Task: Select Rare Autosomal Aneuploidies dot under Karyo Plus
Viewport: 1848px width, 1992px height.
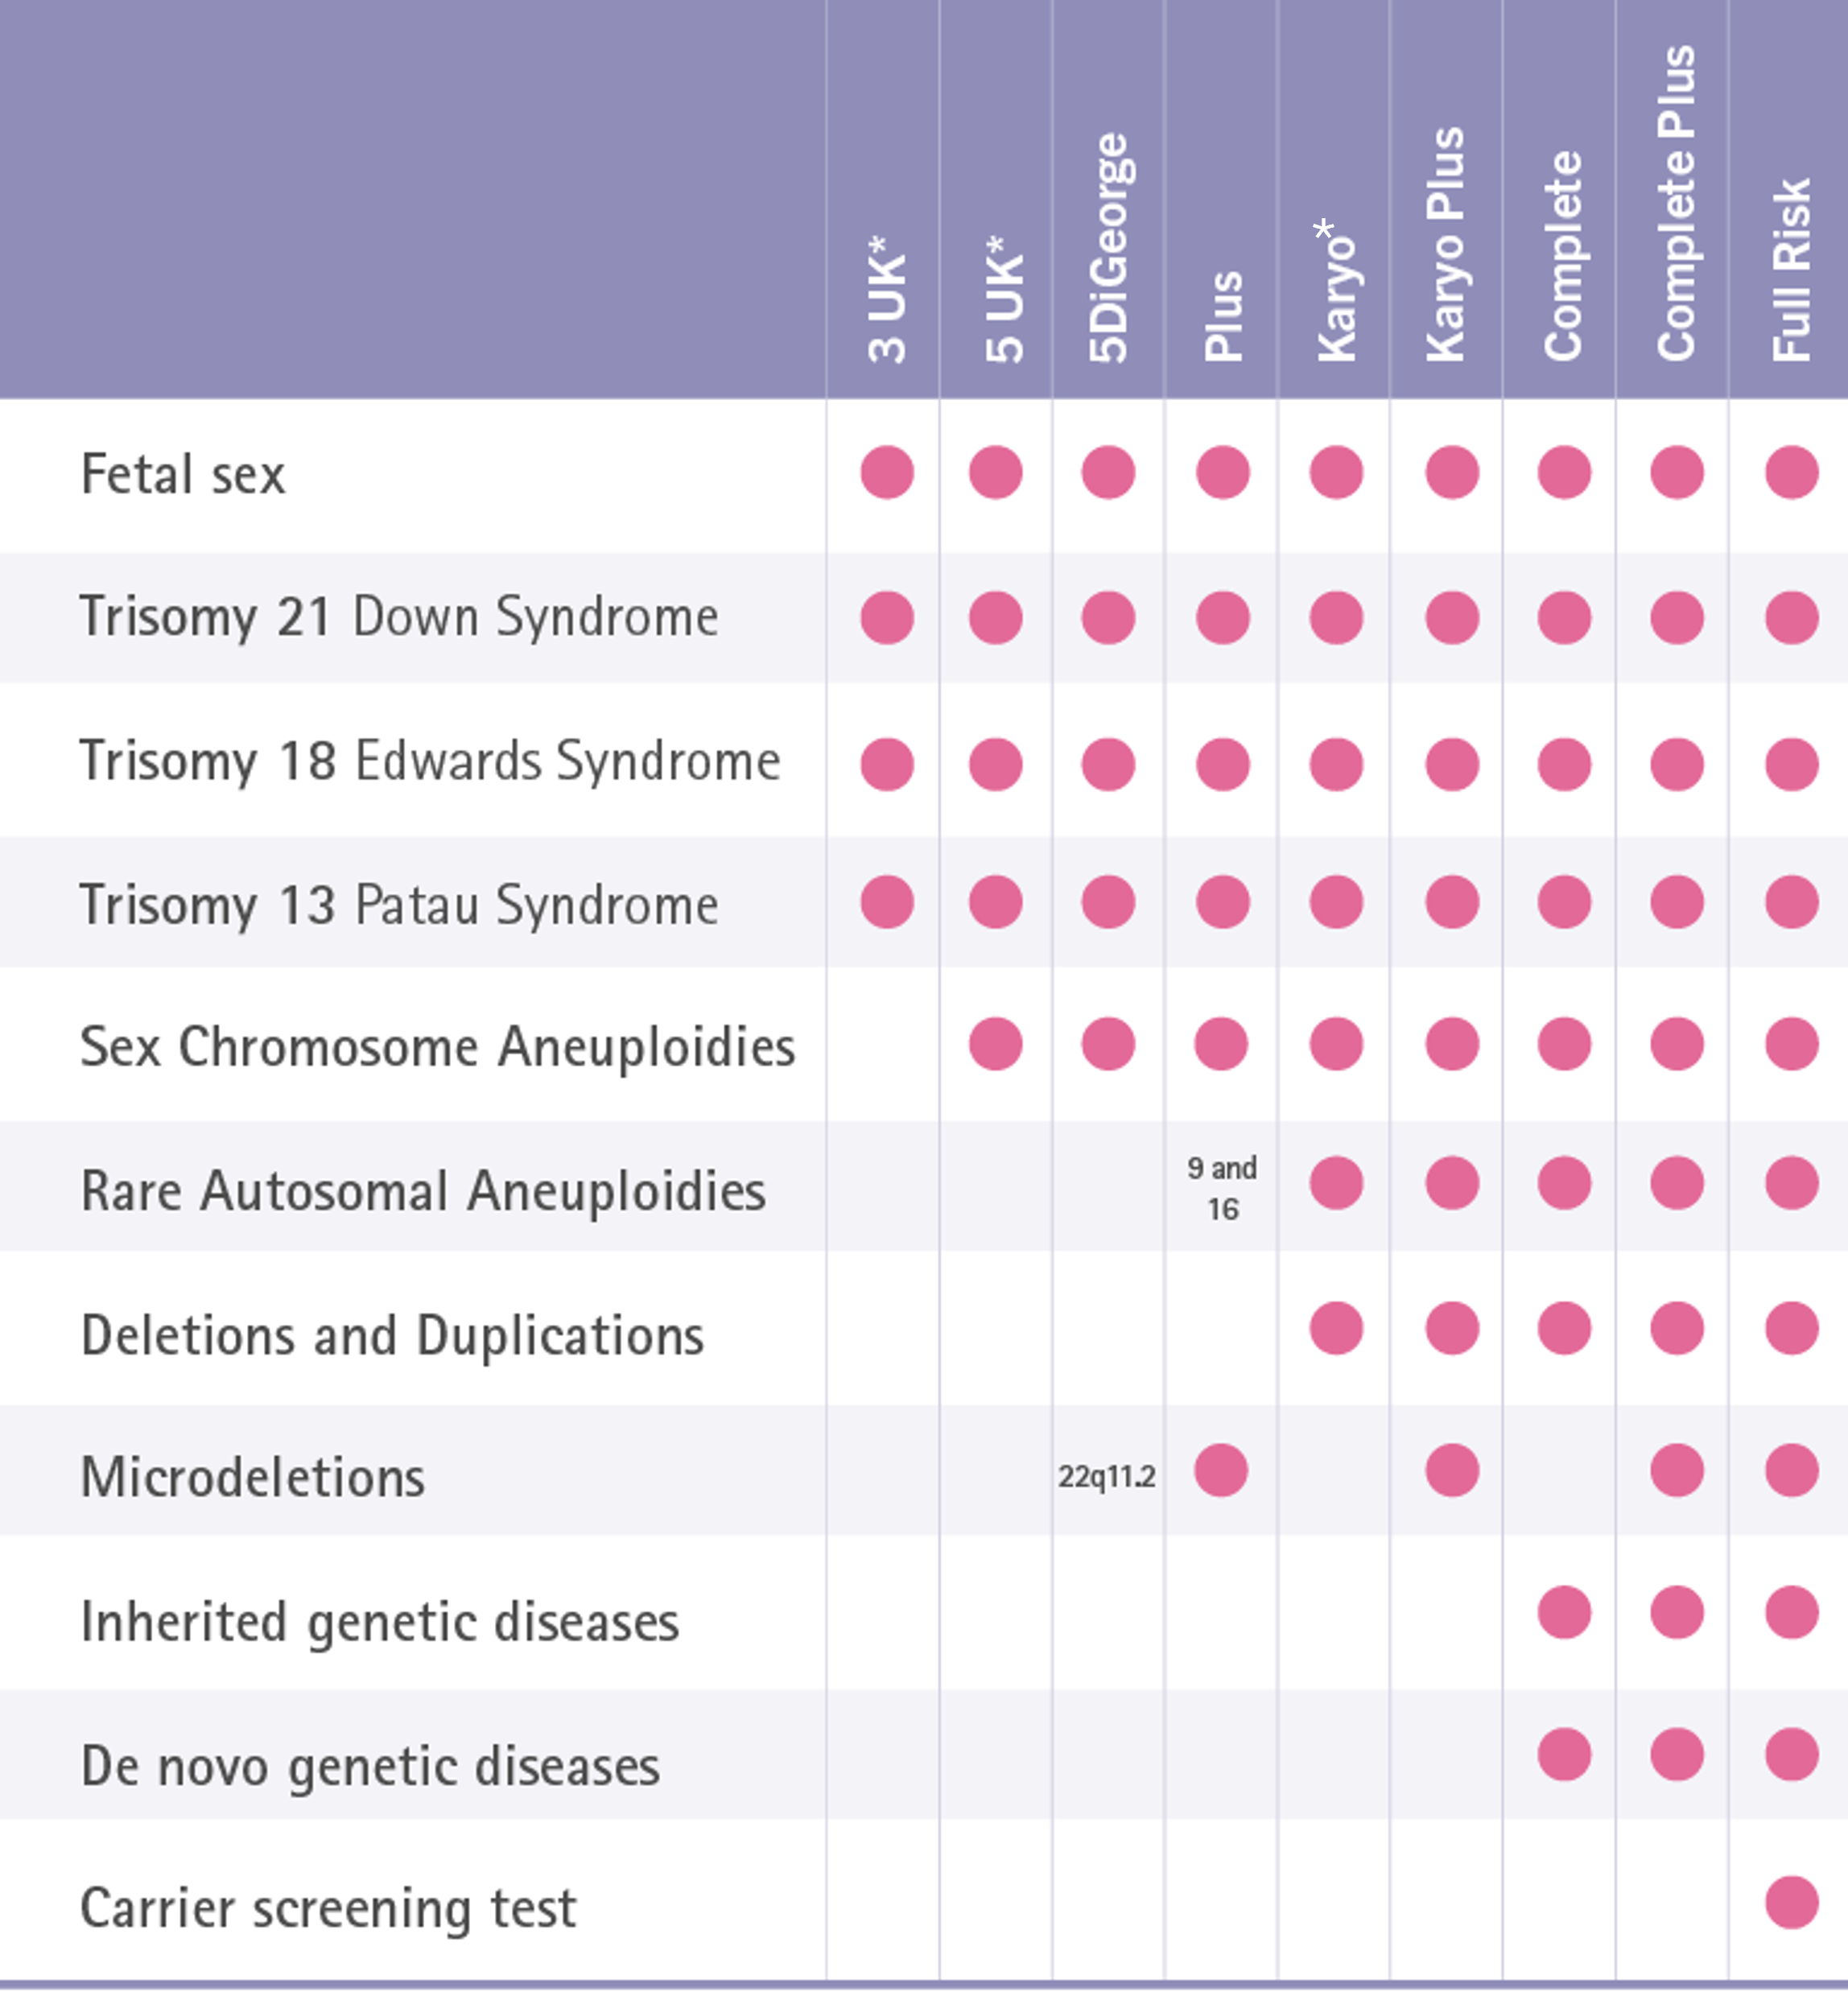Action: click(1452, 1184)
